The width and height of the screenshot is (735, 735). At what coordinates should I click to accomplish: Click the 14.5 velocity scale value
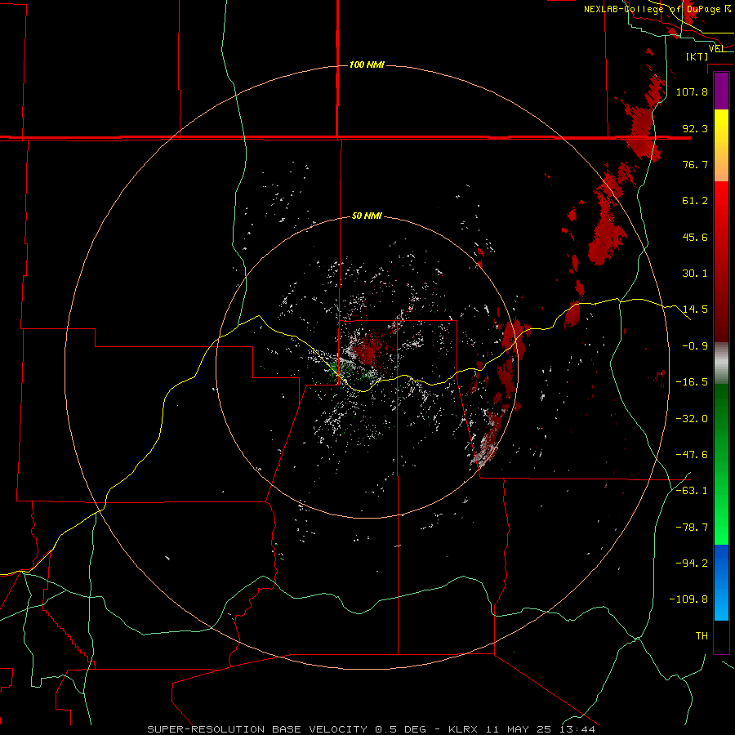point(695,310)
